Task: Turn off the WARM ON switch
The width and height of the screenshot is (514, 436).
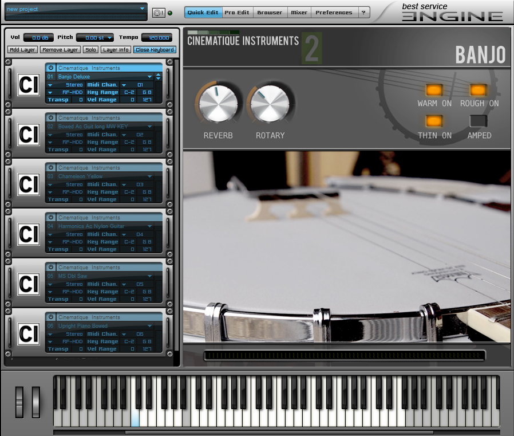Action: click(434, 89)
